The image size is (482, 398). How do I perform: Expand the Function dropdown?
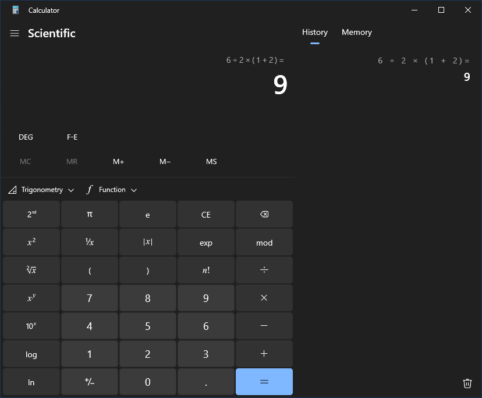point(112,190)
